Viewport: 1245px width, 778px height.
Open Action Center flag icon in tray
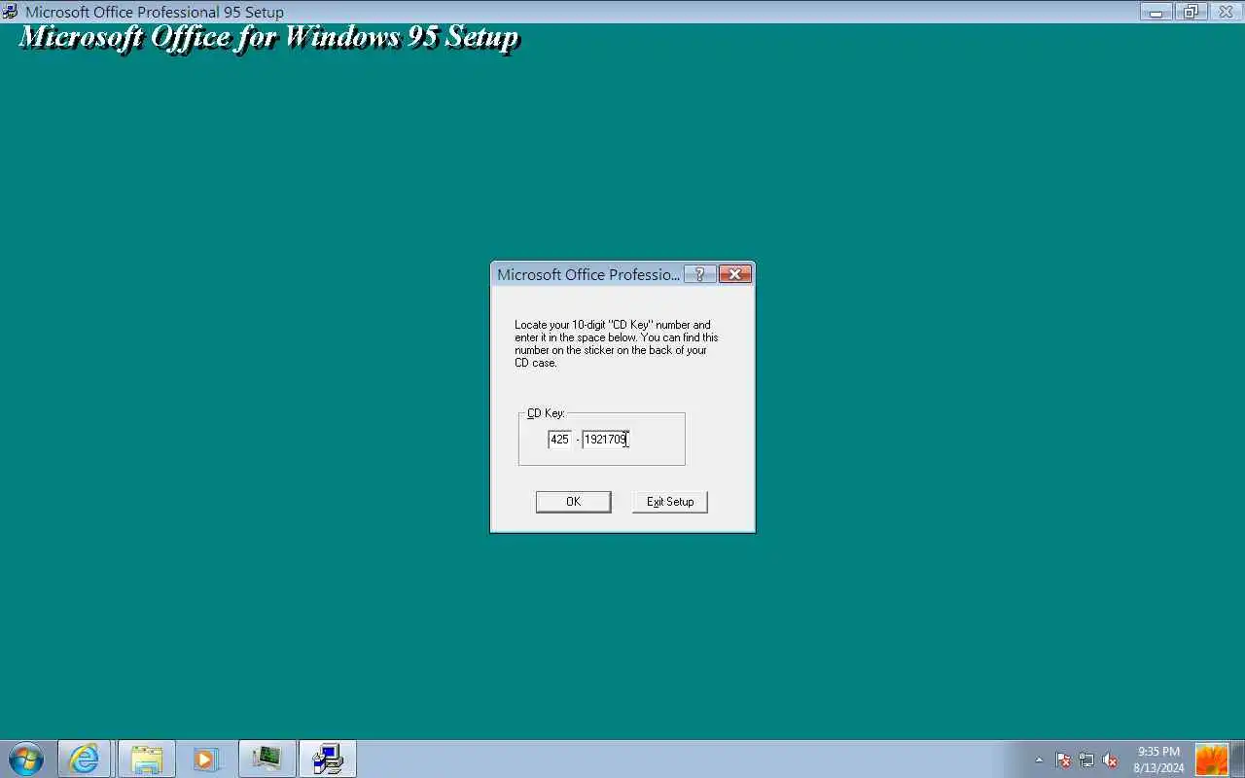tap(1063, 760)
